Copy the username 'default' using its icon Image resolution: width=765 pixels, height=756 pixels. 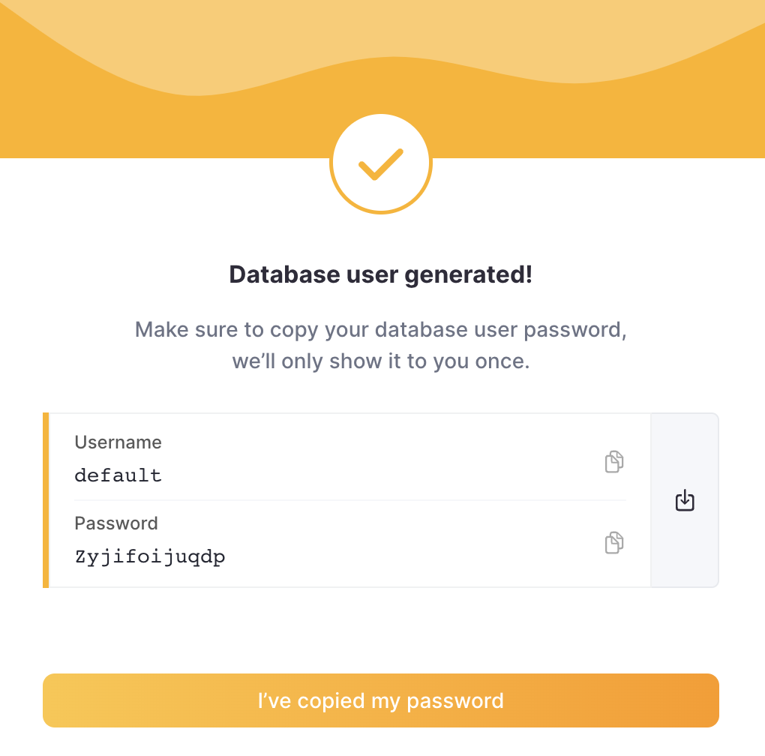[x=613, y=462]
